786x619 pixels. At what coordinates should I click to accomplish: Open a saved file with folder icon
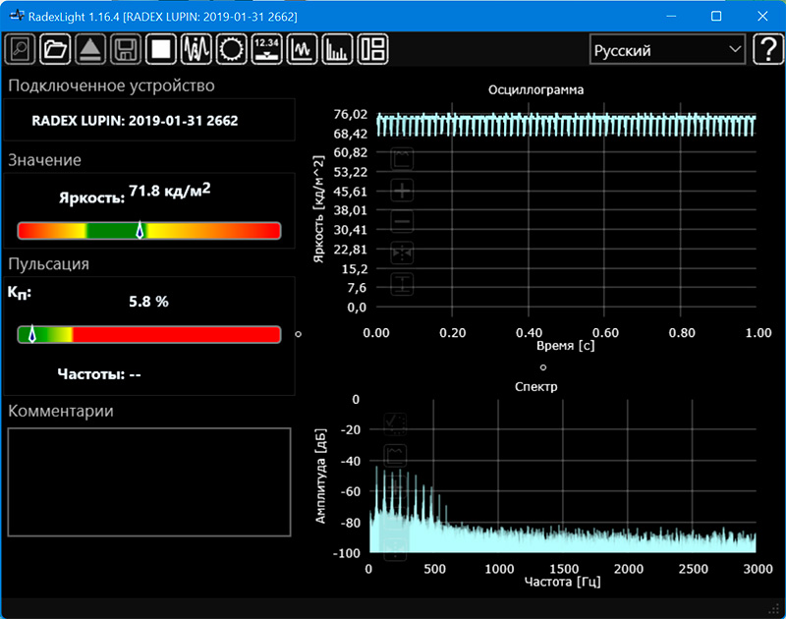(56, 49)
